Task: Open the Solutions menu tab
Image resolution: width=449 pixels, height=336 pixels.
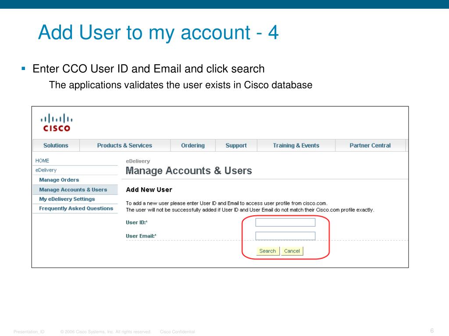Action: [56, 145]
